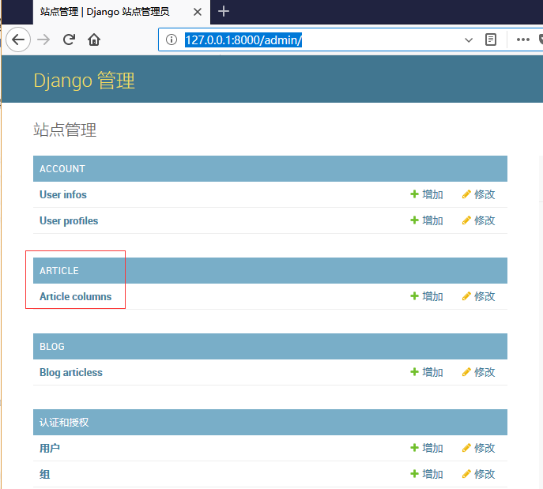Image resolution: width=543 pixels, height=489 pixels.
Task: Click 修改 for User profiles
Action: tap(479, 220)
